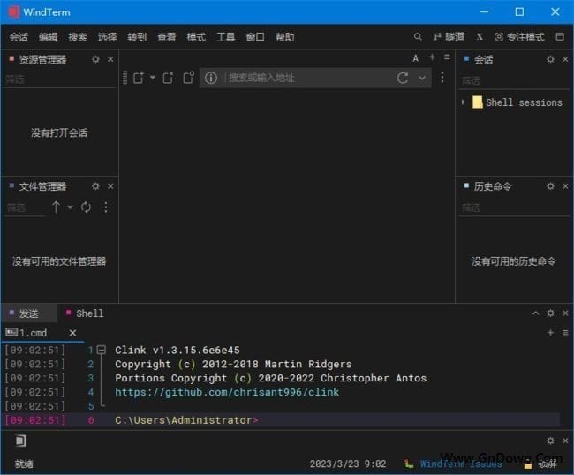Screen dimensions: 574x475
Task: Open settings gear of 历史命令 panel
Action: coord(550,186)
